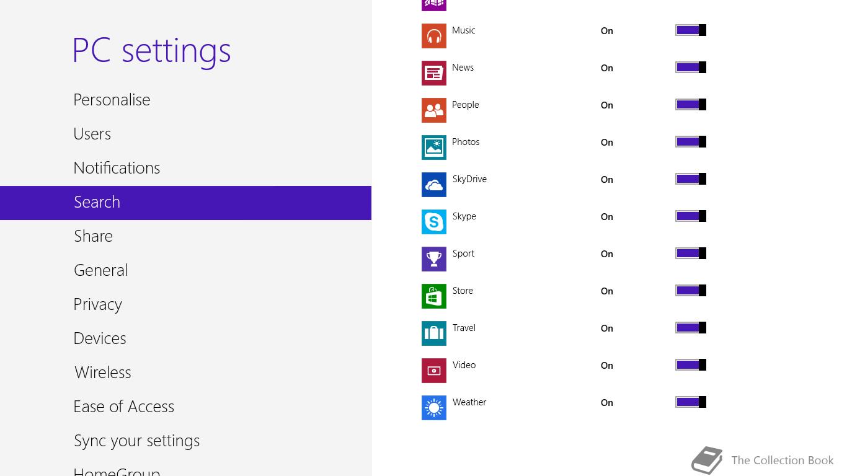Click the Weather sun icon
Image resolution: width=847 pixels, height=476 pixels.
click(x=434, y=408)
